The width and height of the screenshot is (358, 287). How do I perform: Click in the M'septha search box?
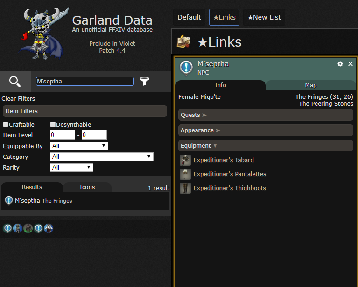point(84,82)
